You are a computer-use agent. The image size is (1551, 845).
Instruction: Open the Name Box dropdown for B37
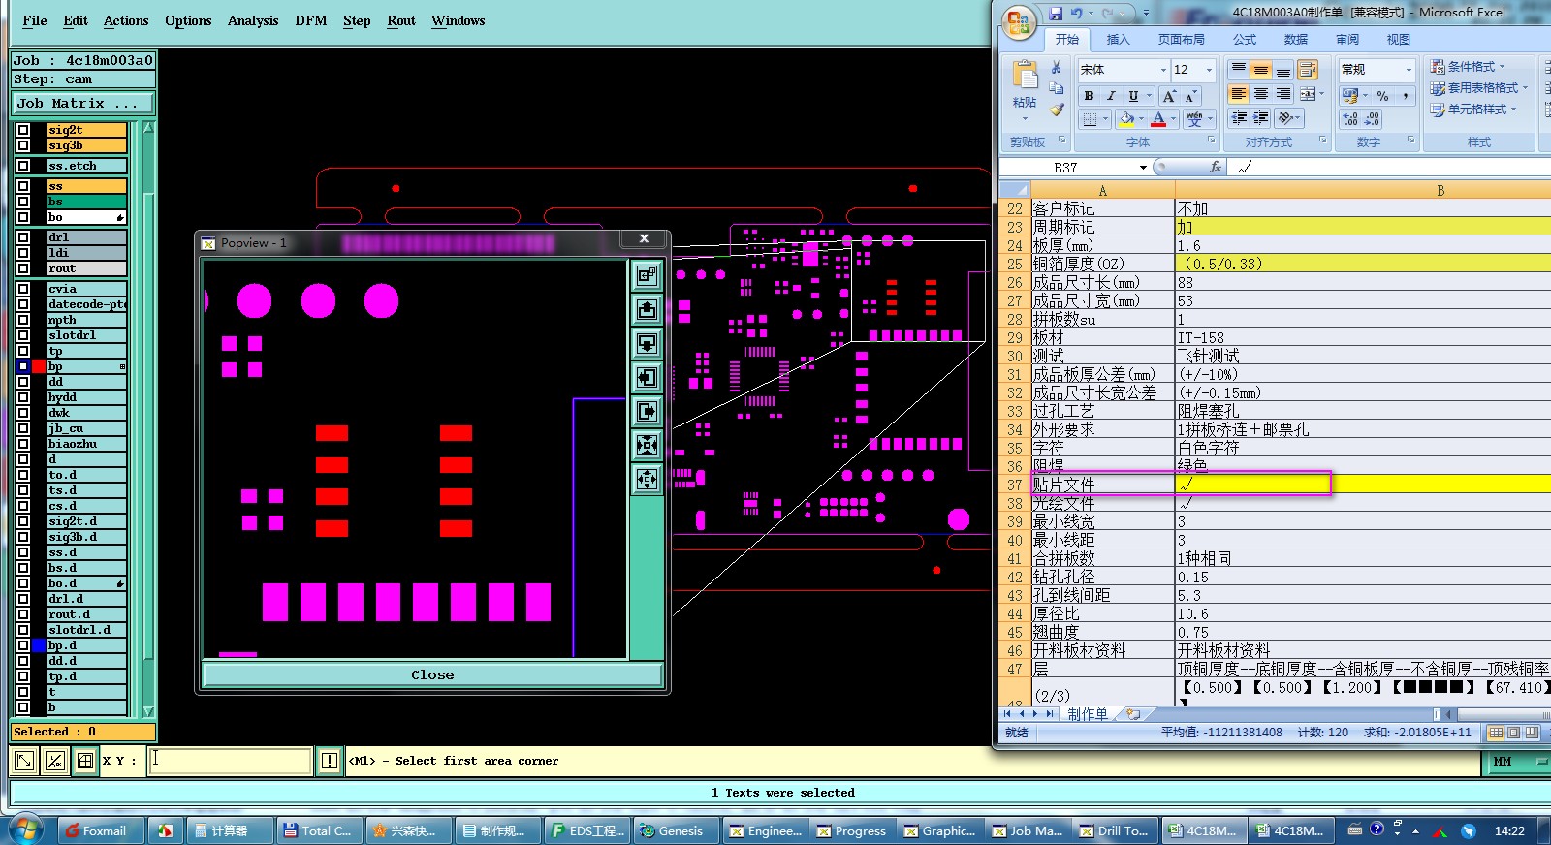tap(1143, 168)
